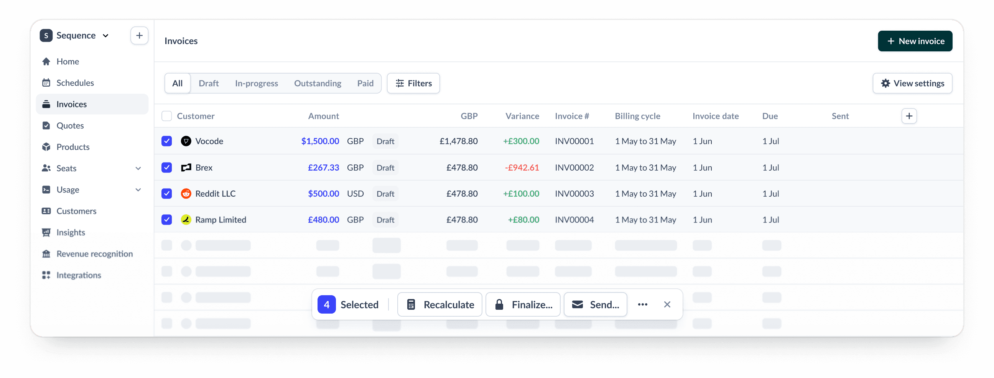This screenshot has height=378, width=994.
Task: Open the Home sidebar section
Action: 67,61
